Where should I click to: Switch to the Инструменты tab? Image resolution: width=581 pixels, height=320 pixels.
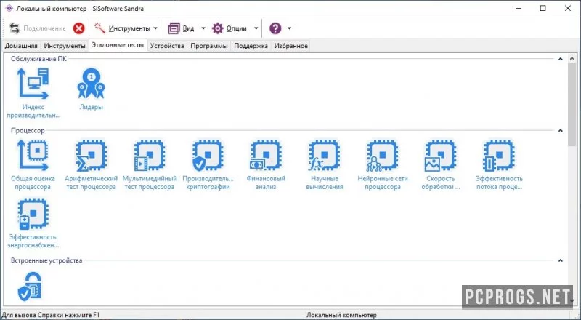(65, 46)
